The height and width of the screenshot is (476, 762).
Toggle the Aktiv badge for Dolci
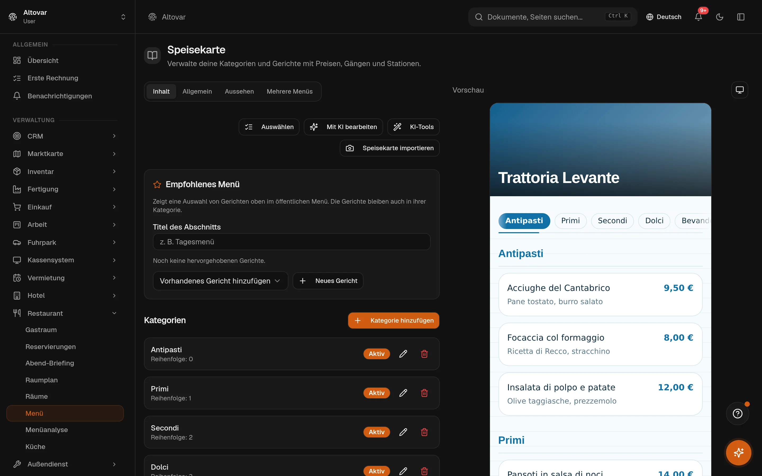click(376, 471)
